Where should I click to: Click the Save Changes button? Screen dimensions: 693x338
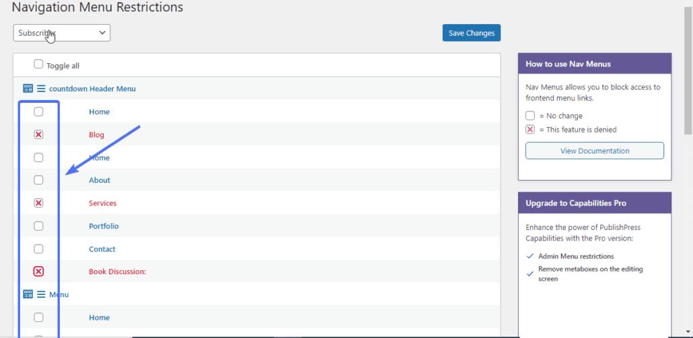472,33
